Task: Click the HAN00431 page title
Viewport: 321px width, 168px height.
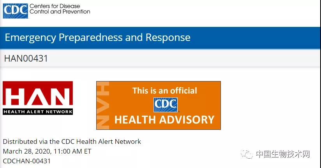Action: [26, 58]
